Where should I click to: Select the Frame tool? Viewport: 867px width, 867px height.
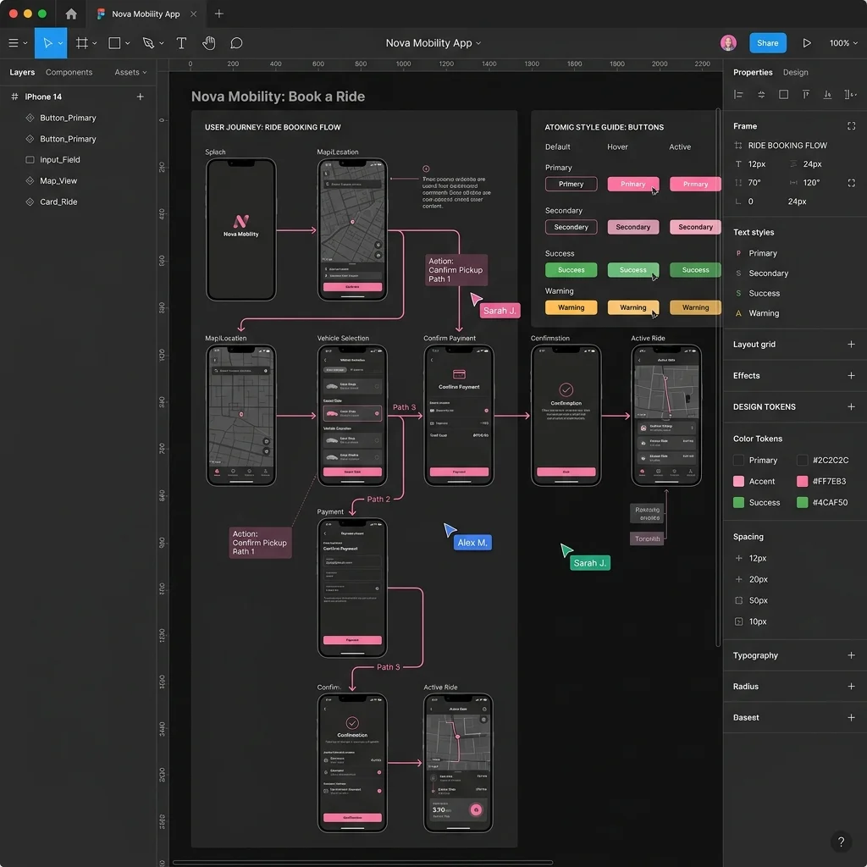(x=82, y=42)
